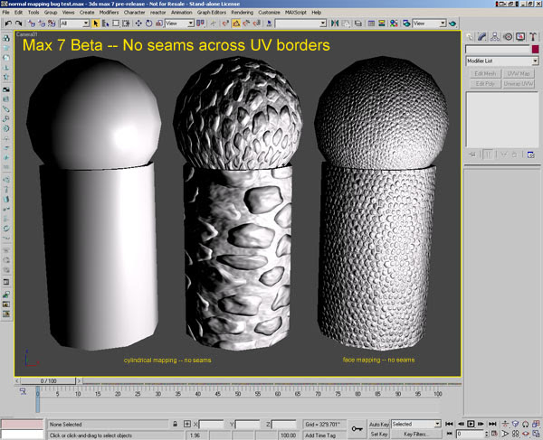The image size is (543, 440).
Task: Click Go to End playback button
Action: pos(492,424)
